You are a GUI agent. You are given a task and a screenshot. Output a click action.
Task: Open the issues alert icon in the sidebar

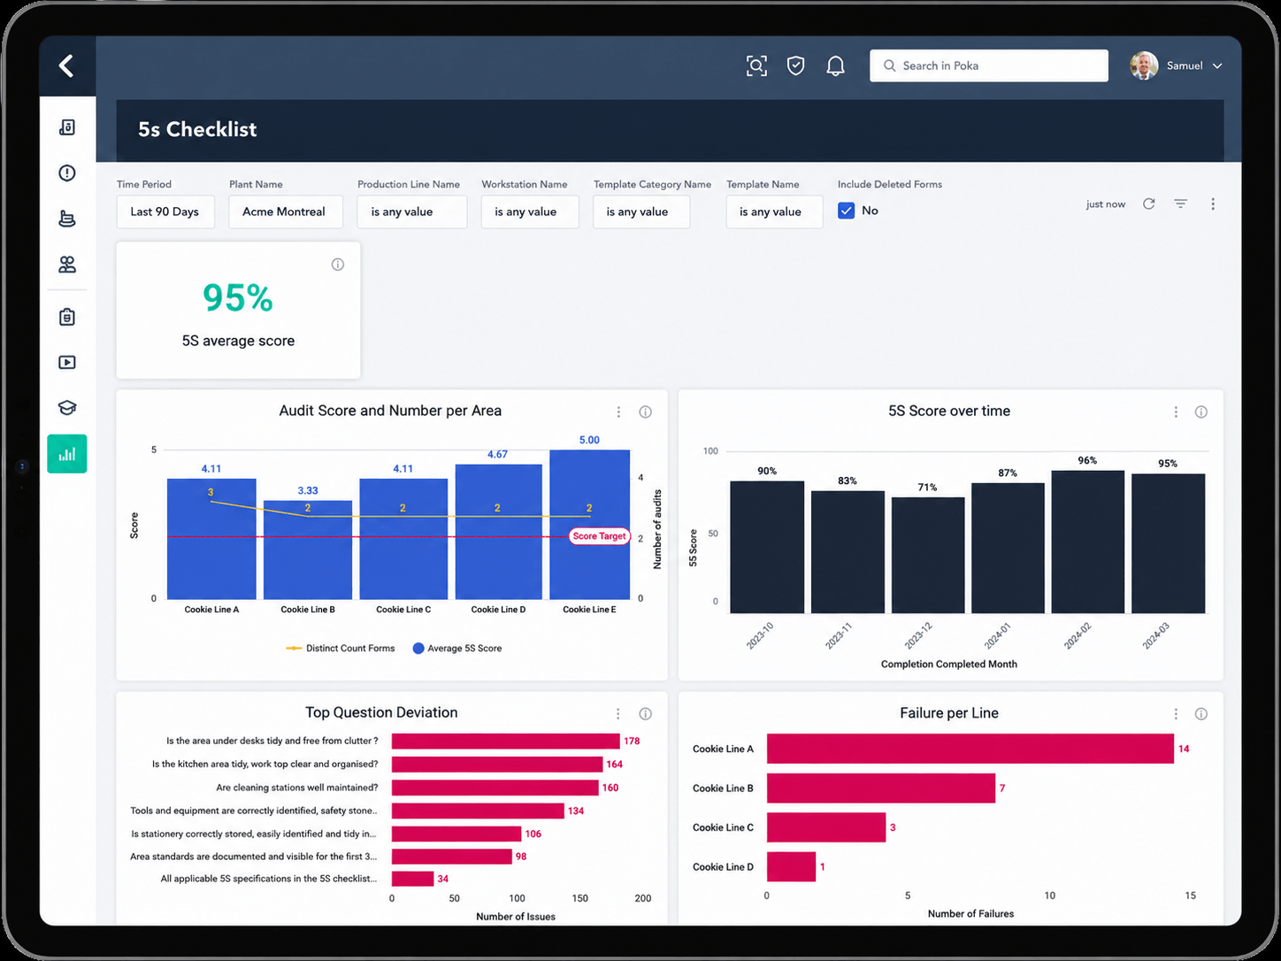[67, 173]
